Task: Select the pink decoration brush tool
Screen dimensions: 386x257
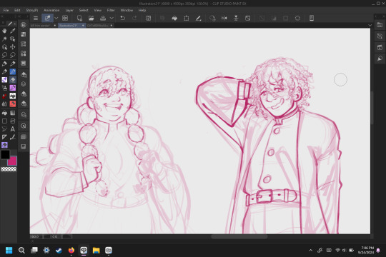Action: click(13, 88)
